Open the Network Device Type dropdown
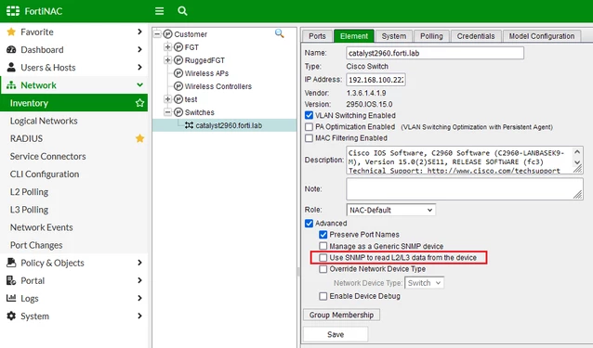This screenshot has width=593, height=348. [x=424, y=283]
